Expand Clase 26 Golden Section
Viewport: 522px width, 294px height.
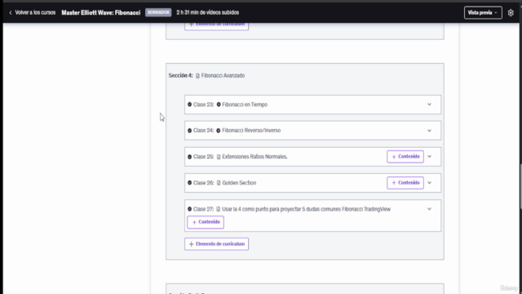pos(429,183)
